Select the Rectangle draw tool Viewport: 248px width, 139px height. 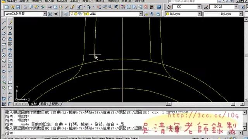click(4, 44)
